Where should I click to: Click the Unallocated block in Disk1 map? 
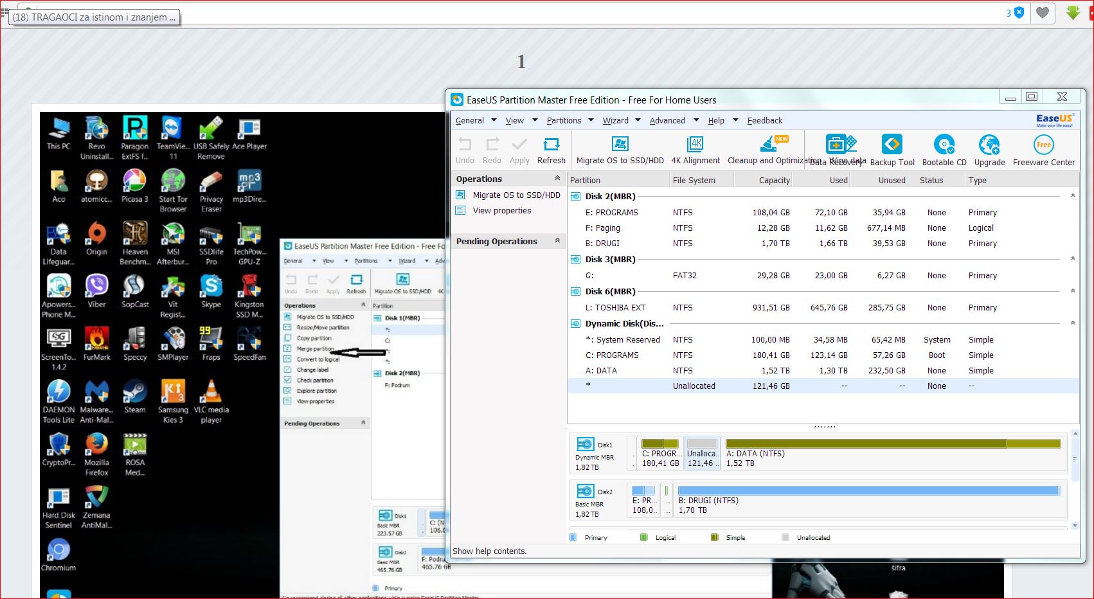702,453
